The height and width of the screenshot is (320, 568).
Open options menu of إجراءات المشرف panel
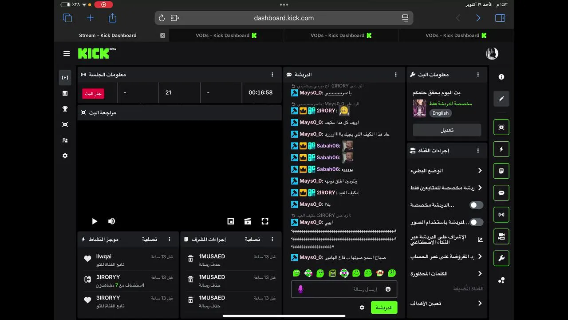coord(272,239)
